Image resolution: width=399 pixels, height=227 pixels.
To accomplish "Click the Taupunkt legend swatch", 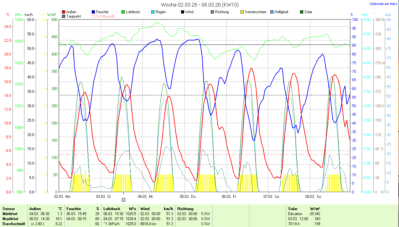I will 64,16.
